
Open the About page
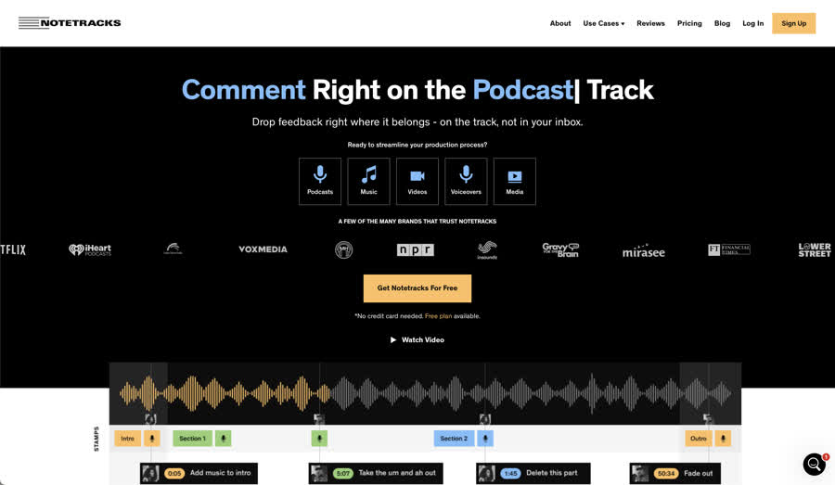tap(560, 23)
